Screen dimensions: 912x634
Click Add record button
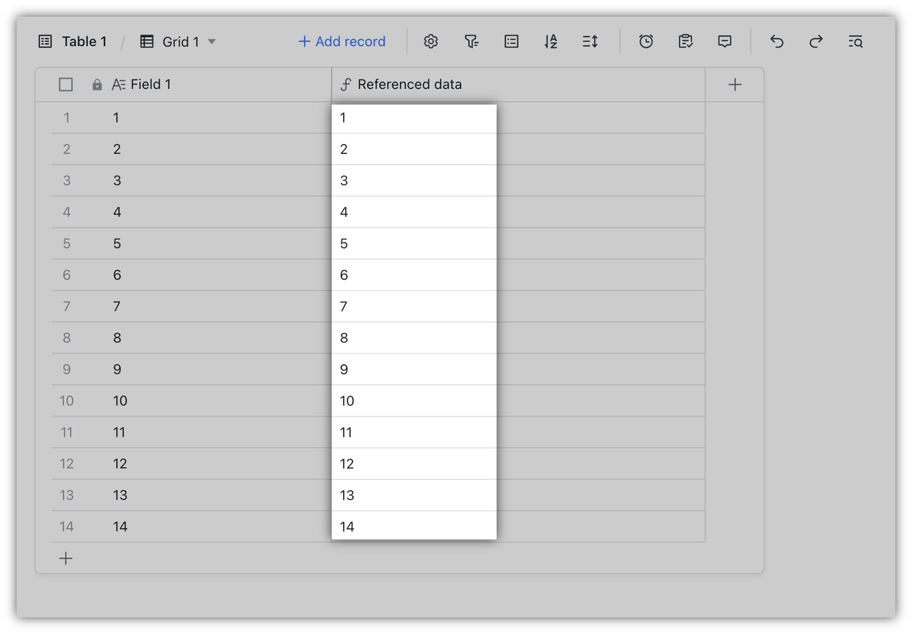(x=342, y=42)
